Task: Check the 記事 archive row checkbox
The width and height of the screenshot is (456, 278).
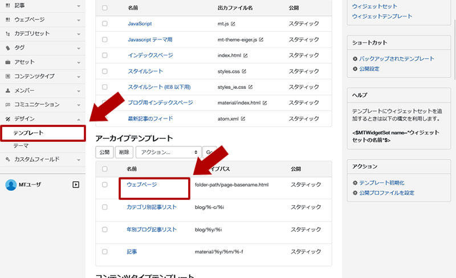Action: click(x=105, y=252)
